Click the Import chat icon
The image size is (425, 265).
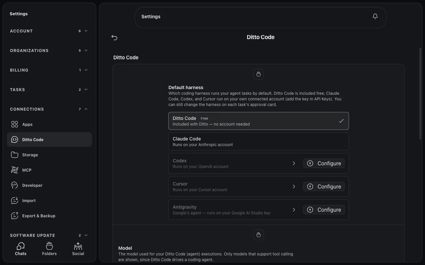click(15, 200)
